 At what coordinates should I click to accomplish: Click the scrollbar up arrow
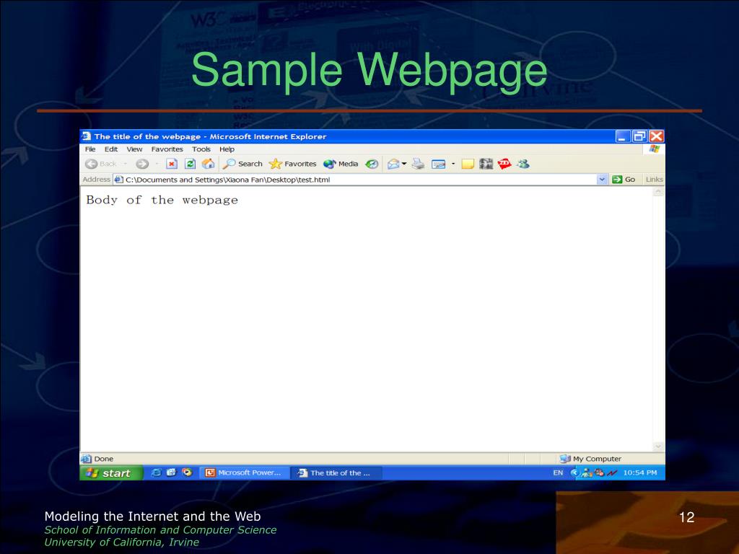[x=658, y=192]
